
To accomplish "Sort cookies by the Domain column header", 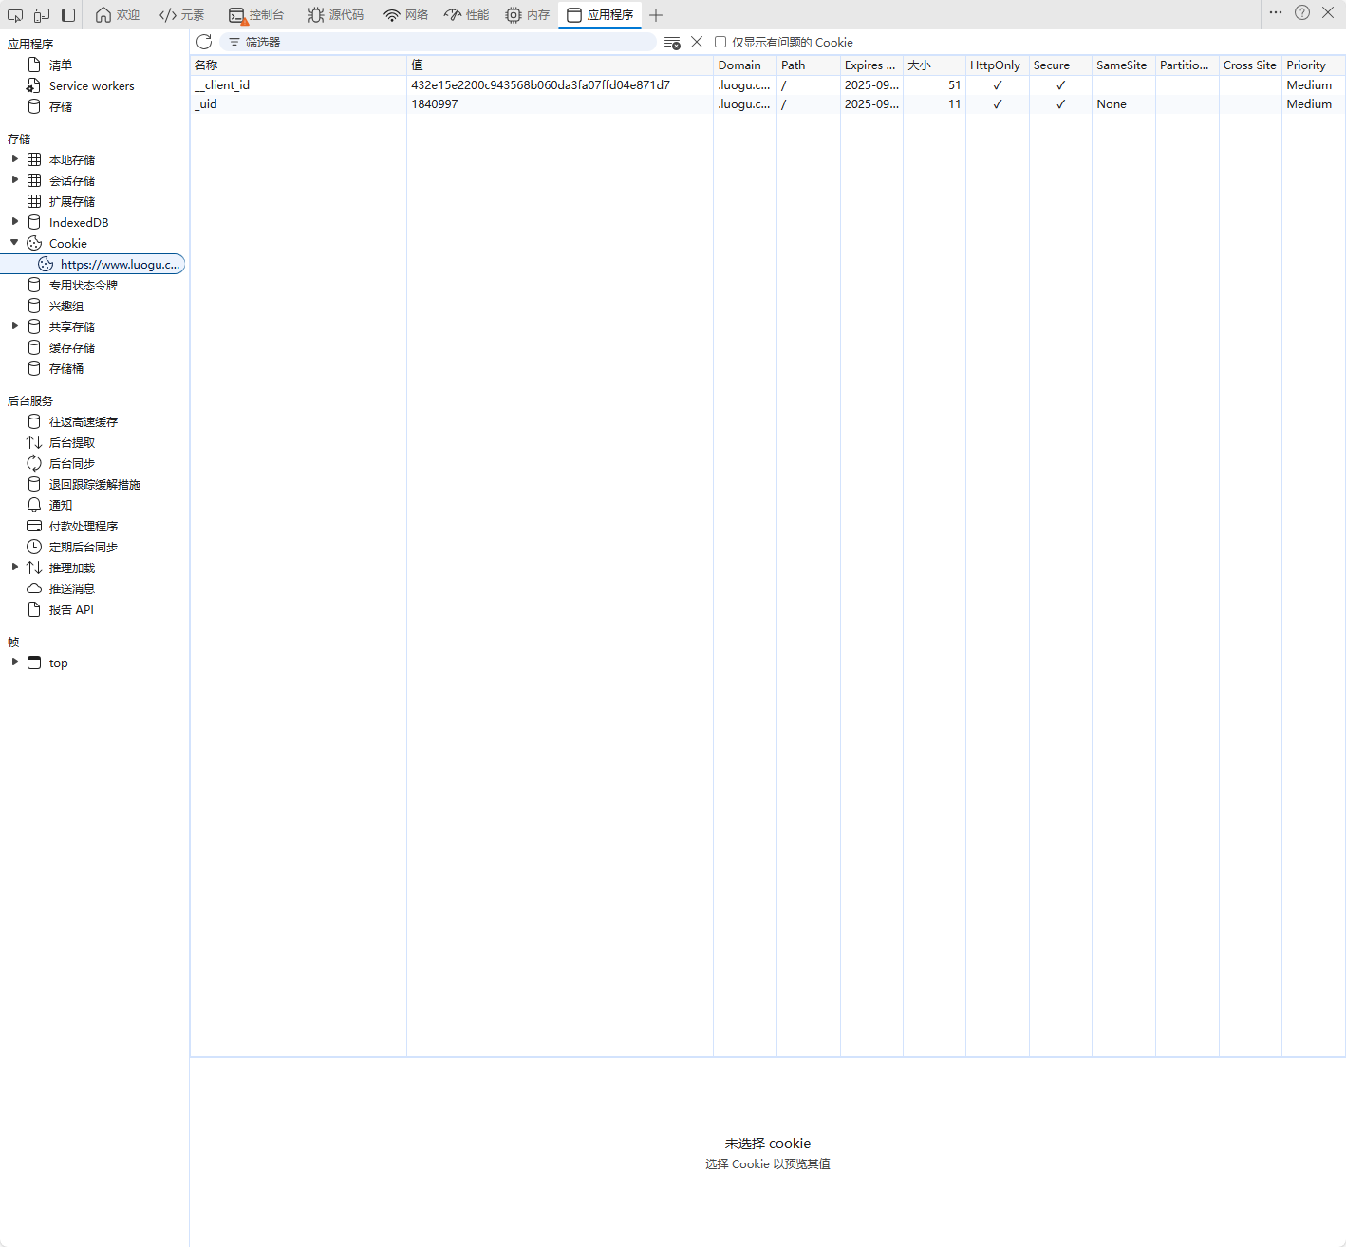I will pos(740,65).
